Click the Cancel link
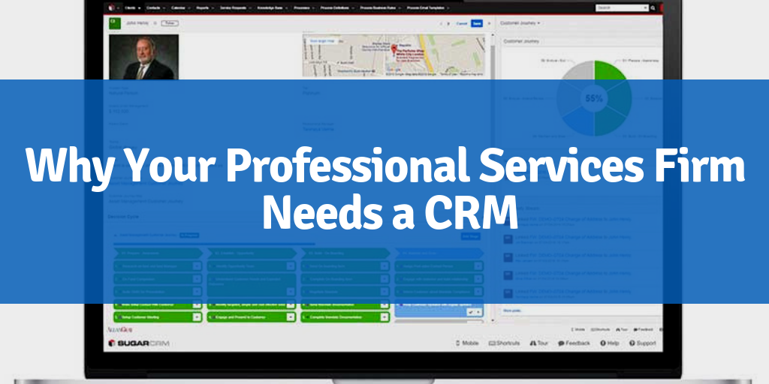This screenshot has width=769, height=384. (x=462, y=23)
